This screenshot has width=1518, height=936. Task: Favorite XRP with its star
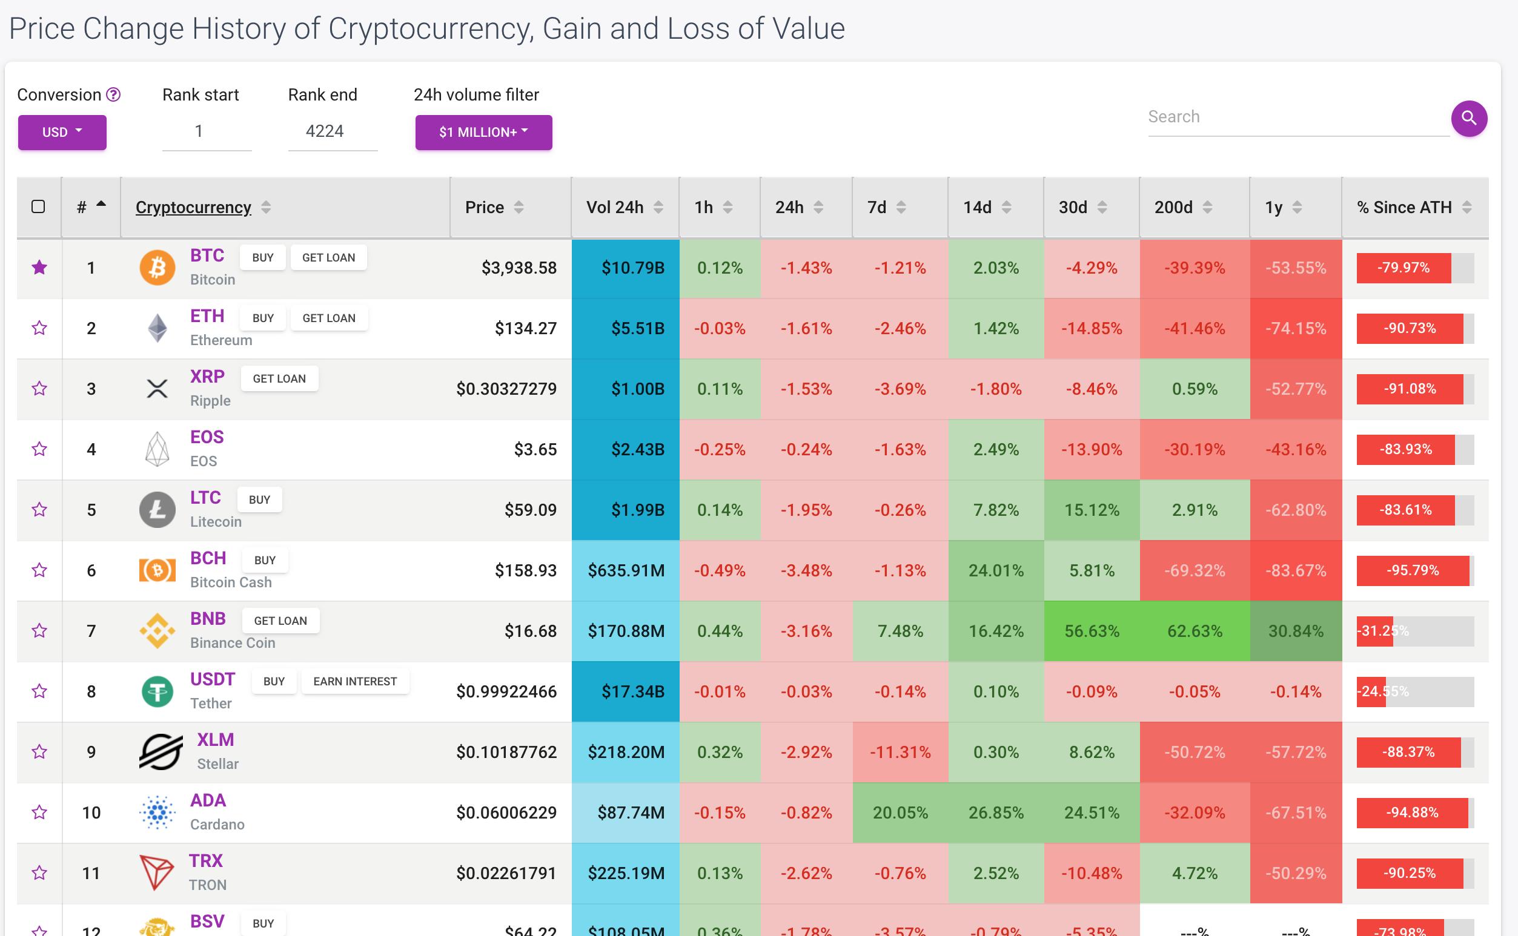coord(39,389)
